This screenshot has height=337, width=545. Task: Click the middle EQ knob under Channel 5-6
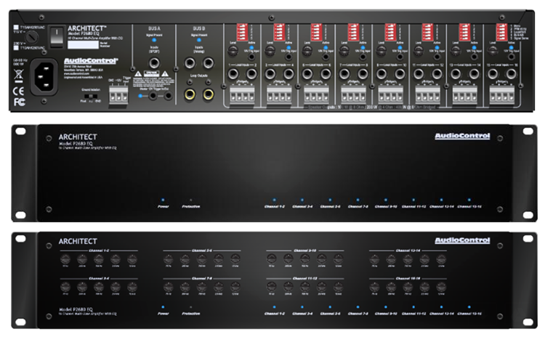pos(201,259)
